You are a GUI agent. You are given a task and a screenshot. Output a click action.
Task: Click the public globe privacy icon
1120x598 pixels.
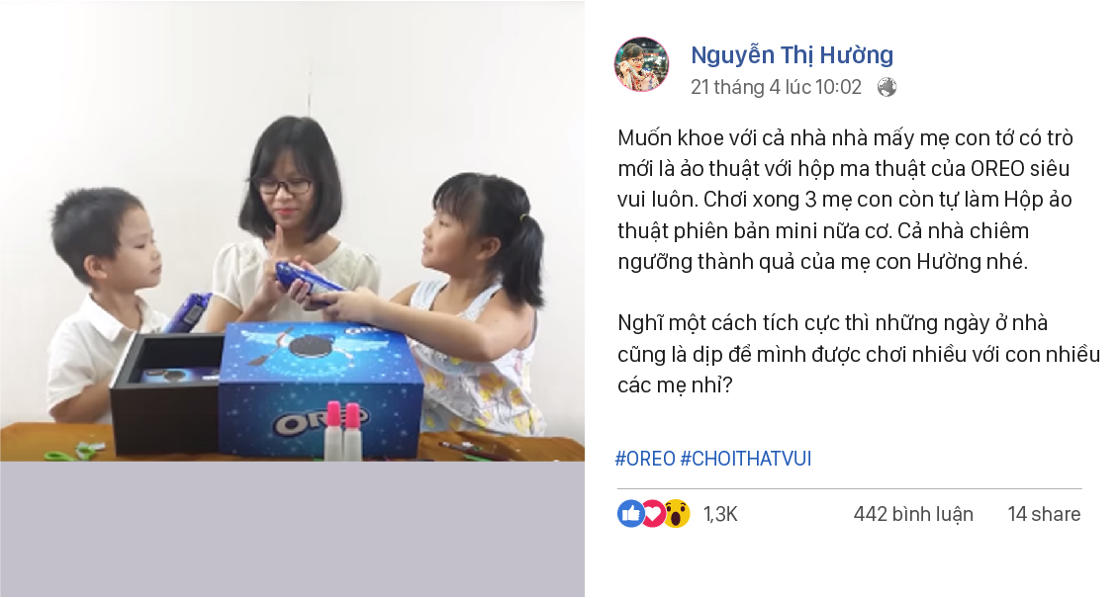point(887,87)
